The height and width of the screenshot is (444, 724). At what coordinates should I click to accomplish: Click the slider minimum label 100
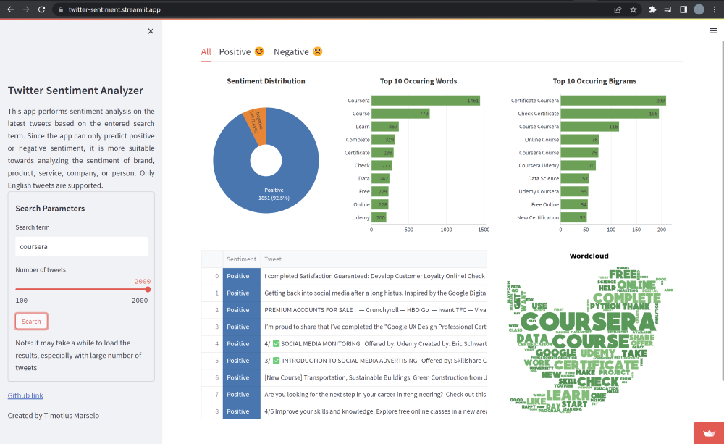click(22, 301)
